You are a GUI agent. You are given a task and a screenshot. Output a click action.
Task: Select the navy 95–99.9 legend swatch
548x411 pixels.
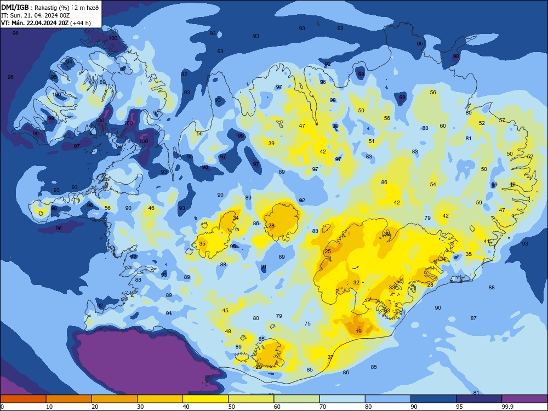tap(479, 399)
